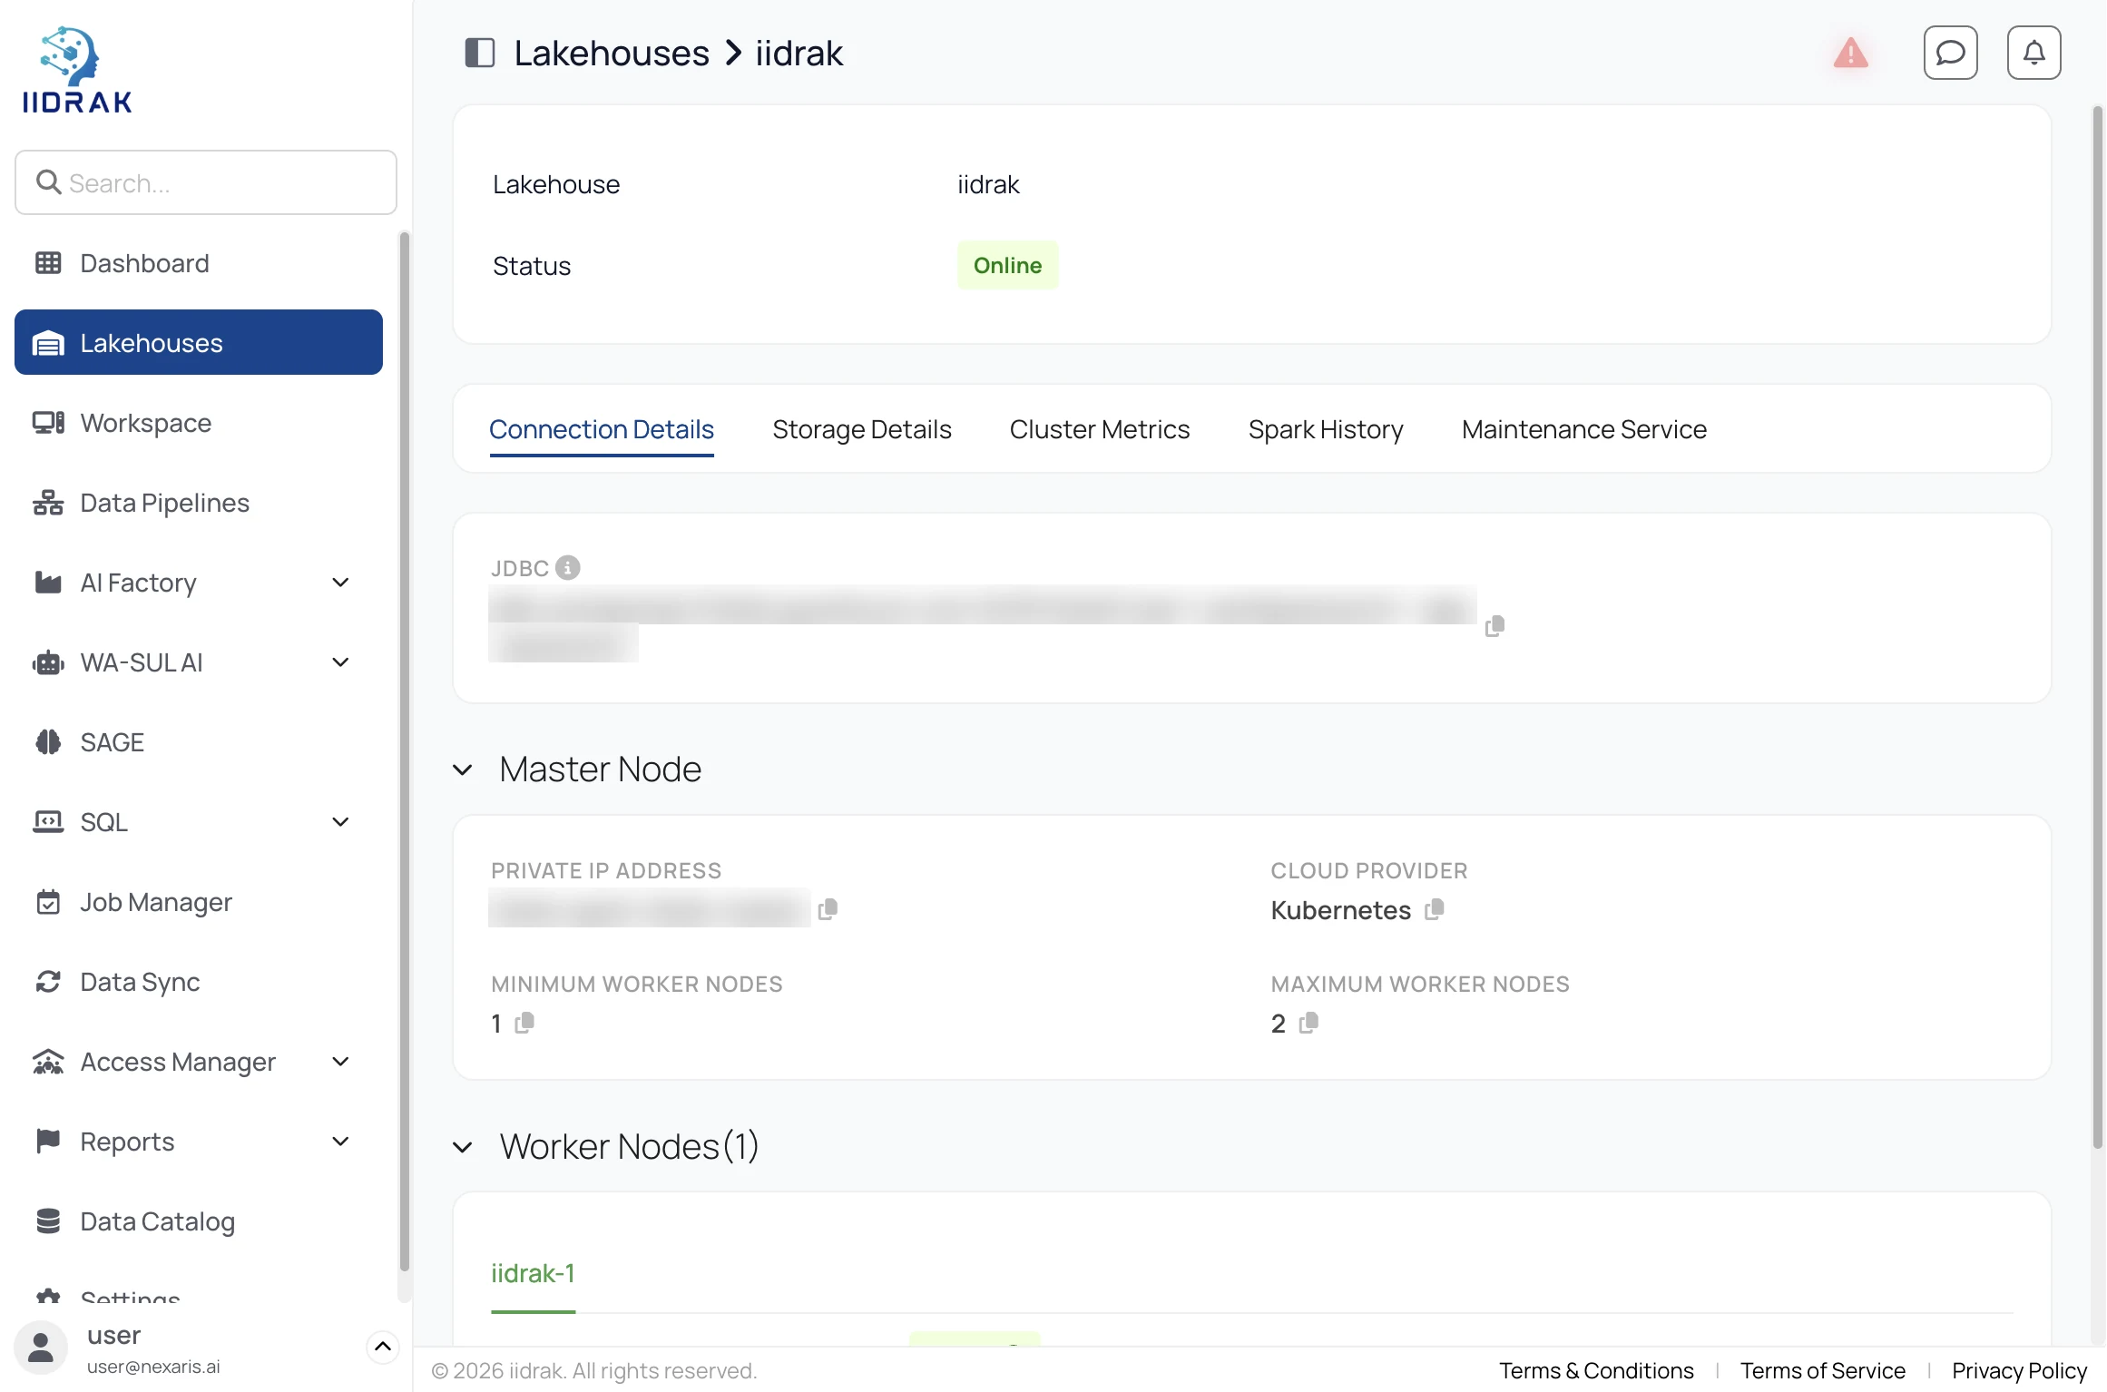Copy the minimum worker nodes value
This screenshot has width=2107, height=1392.
524,1023
